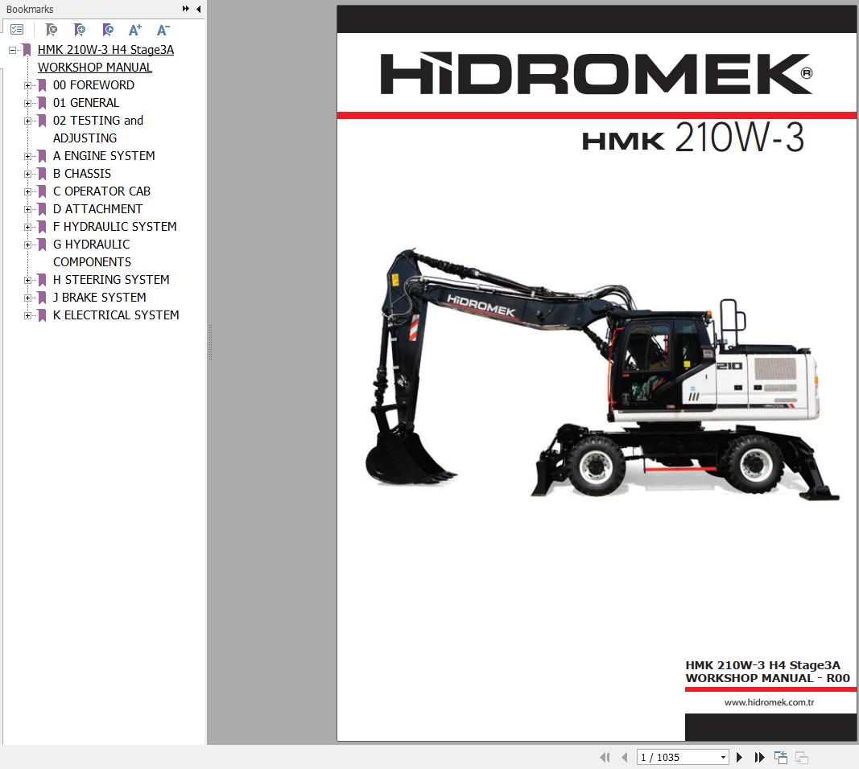Expand the A ENGINE SYSTEM bookmark node
The width and height of the screenshot is (859, 769).
click(x=28, y=156)
